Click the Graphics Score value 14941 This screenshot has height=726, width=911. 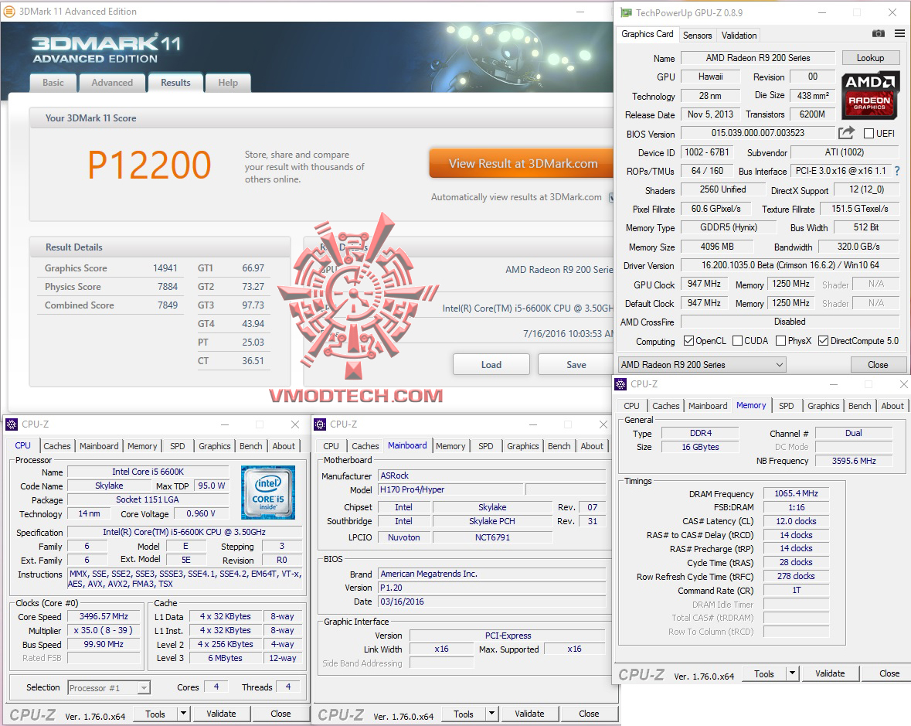click(x=165, y=268)
